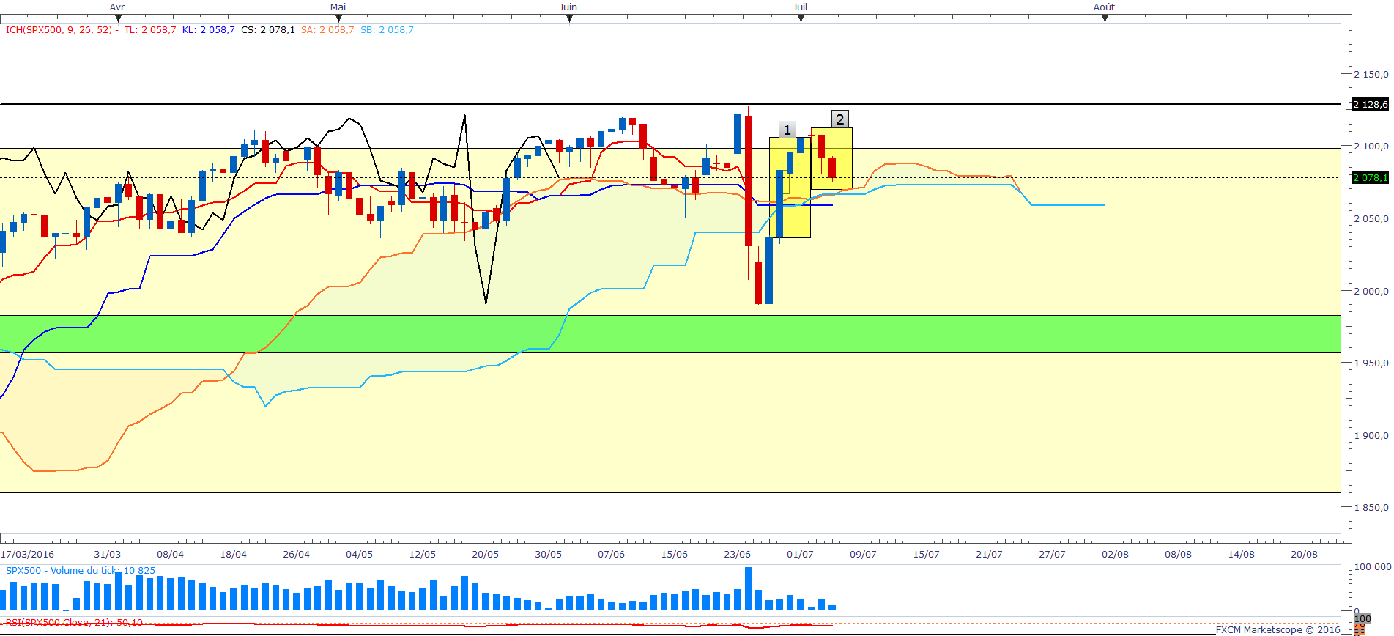Click the 18/04 date label
1394x636 pixels.
pyautogui.click(x=234, y=555)
